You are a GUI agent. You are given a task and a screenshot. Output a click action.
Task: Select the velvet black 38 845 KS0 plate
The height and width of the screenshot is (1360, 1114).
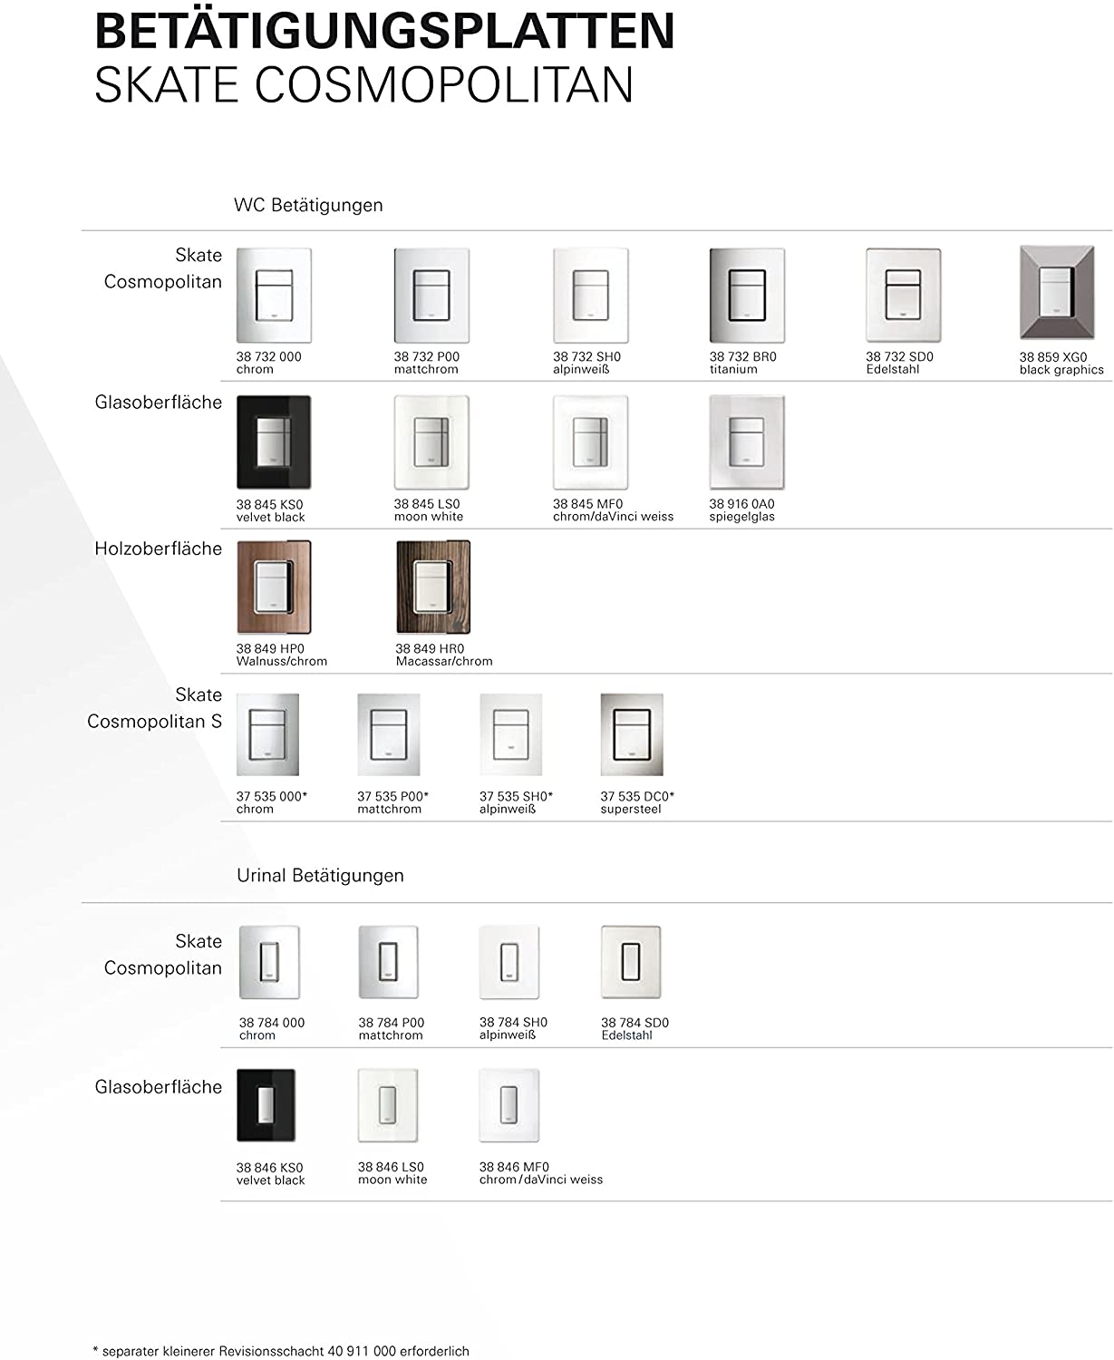pos(274,442)
